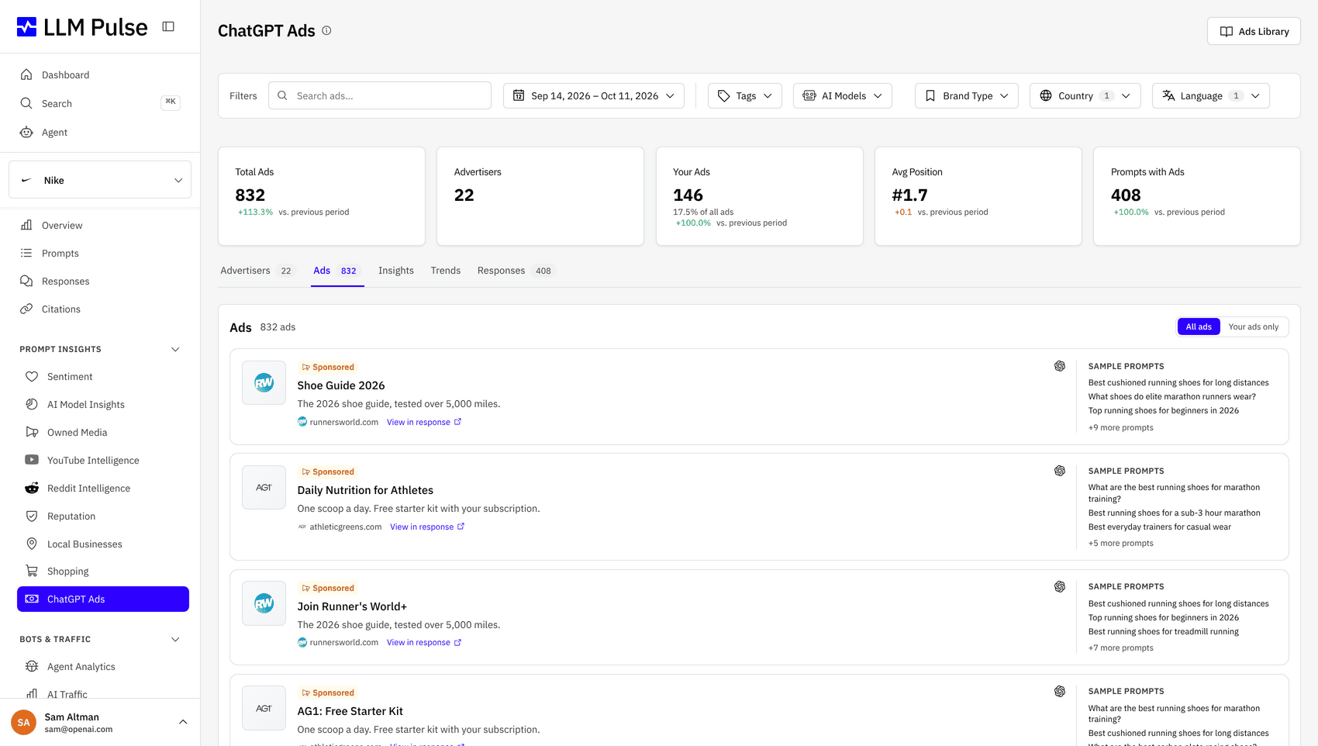The height and width of the screenshot is (746, 1318).
Task: View Join Runner's World+ ad in response
Action: (x=424, y=643)
